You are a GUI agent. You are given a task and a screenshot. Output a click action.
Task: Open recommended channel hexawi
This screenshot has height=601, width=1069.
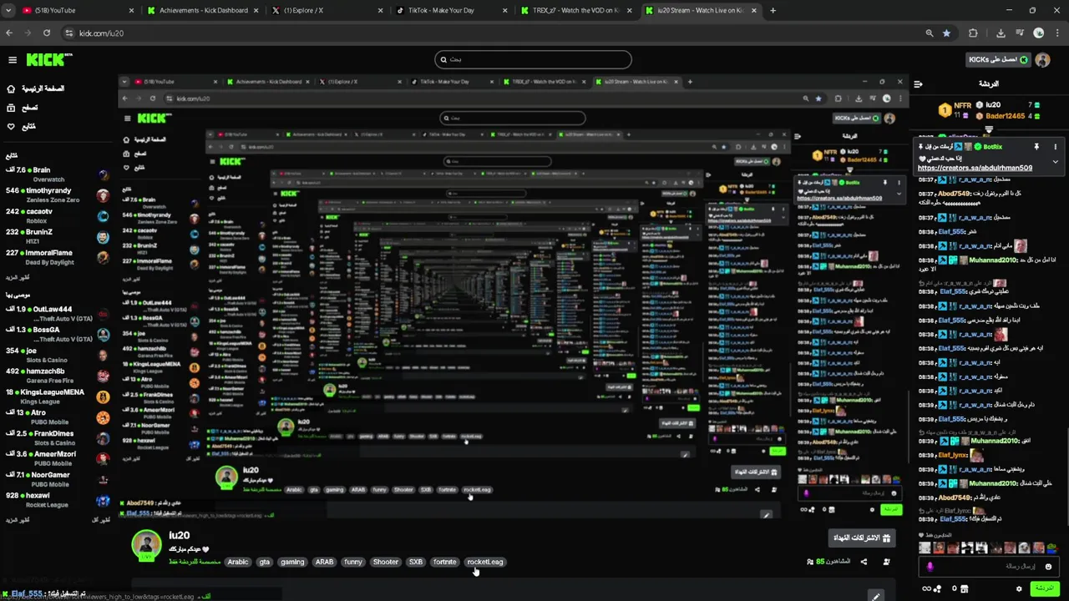(57, 500)
